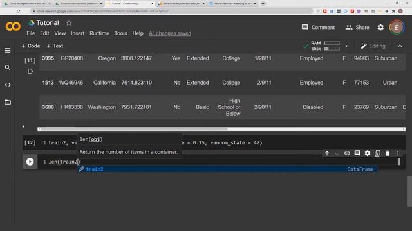The width and height of the screenshot is (412, 231).
Task: Click row index 3995
Action: coord(48,58)
